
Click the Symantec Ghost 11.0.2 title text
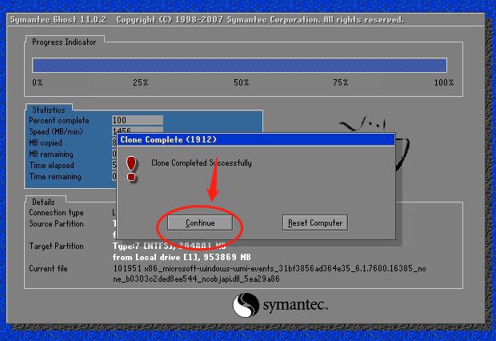click(58, 20)
